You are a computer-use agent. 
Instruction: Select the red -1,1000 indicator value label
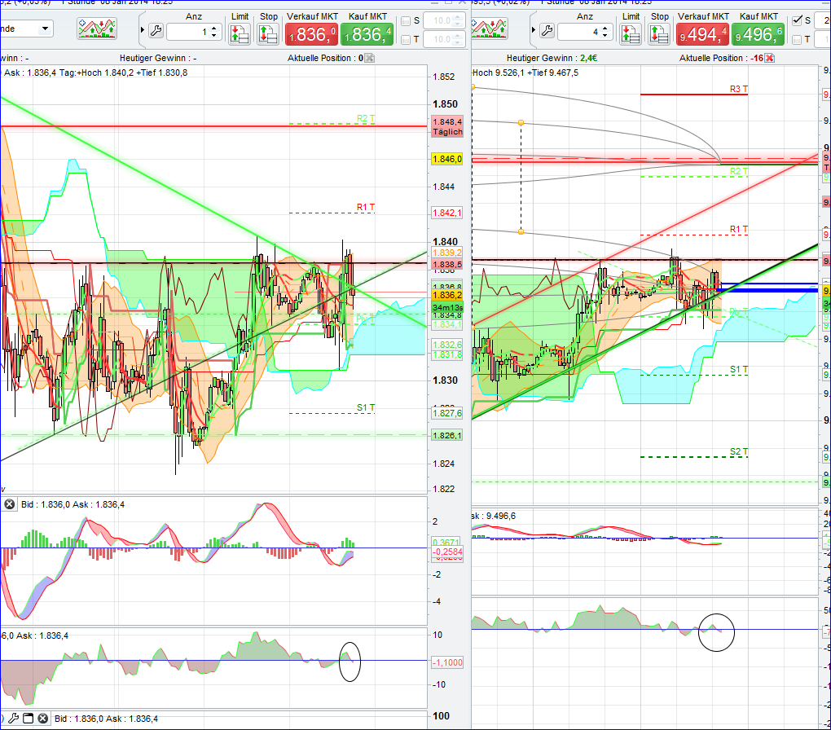pos(446,662)
